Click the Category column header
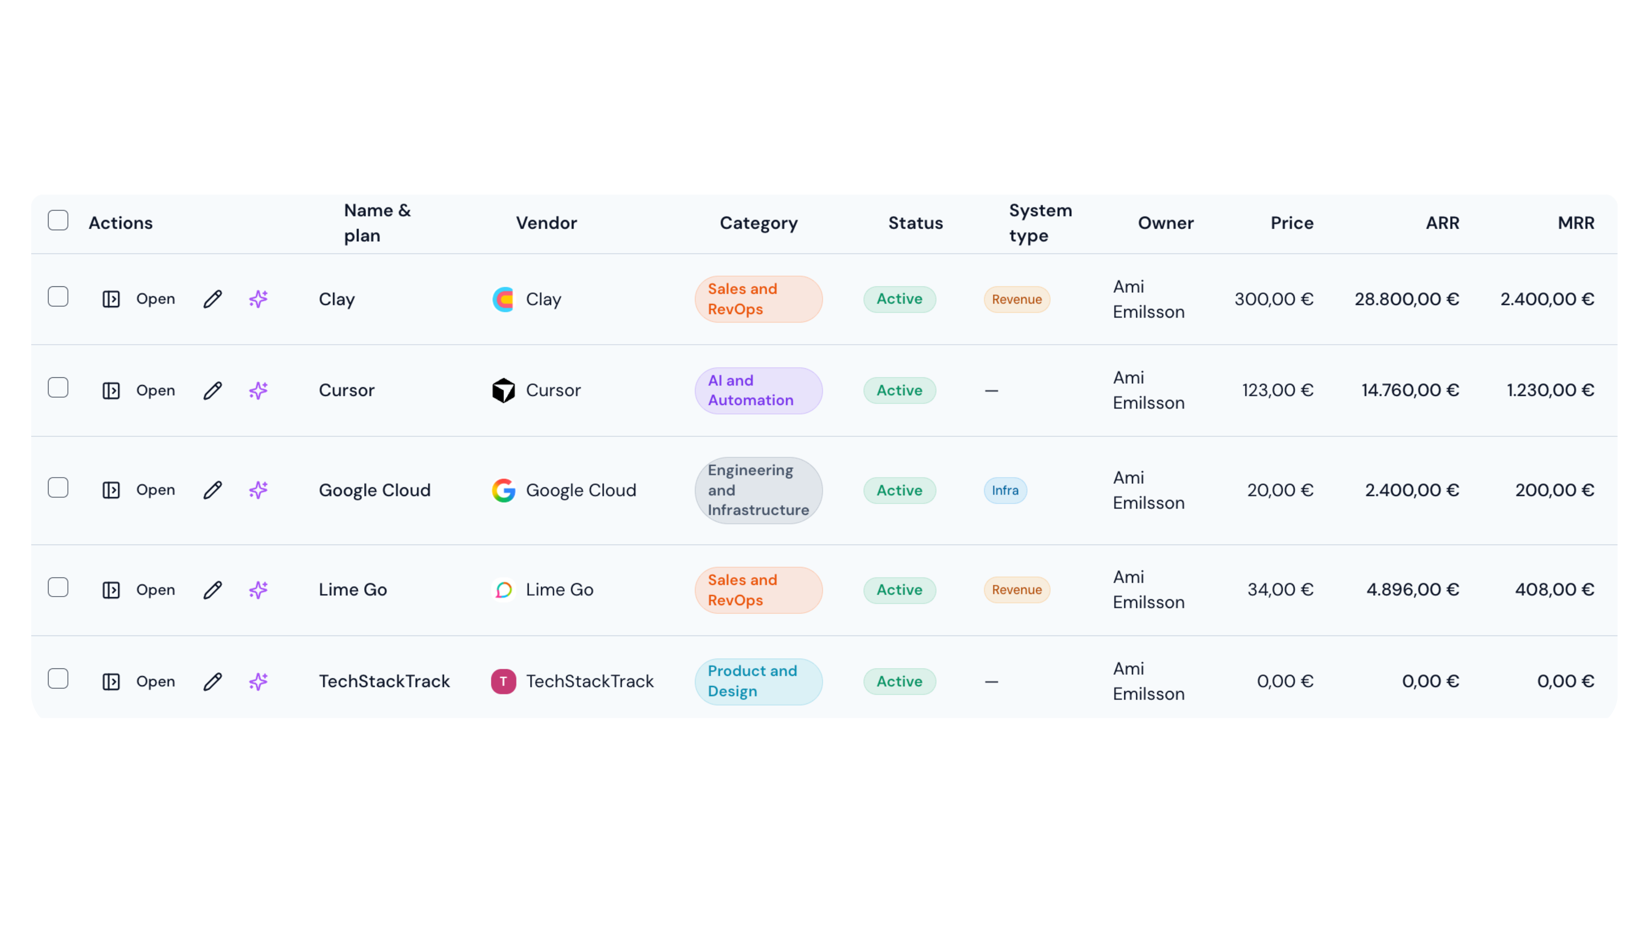1649x927 pixels. tap(758, 223)
